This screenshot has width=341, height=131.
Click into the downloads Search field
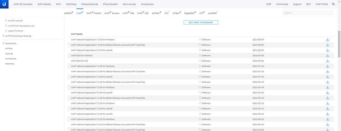click(x=308, y=13)
